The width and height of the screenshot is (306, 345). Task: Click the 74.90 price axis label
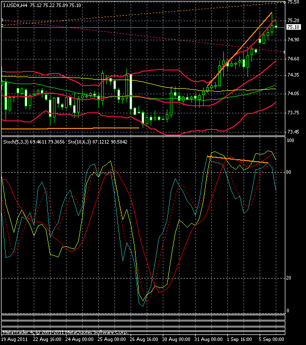(x=293, y=40)
